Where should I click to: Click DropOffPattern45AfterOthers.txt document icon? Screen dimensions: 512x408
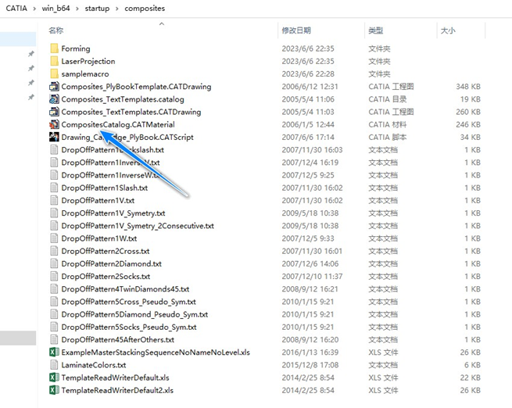point(54,340)
